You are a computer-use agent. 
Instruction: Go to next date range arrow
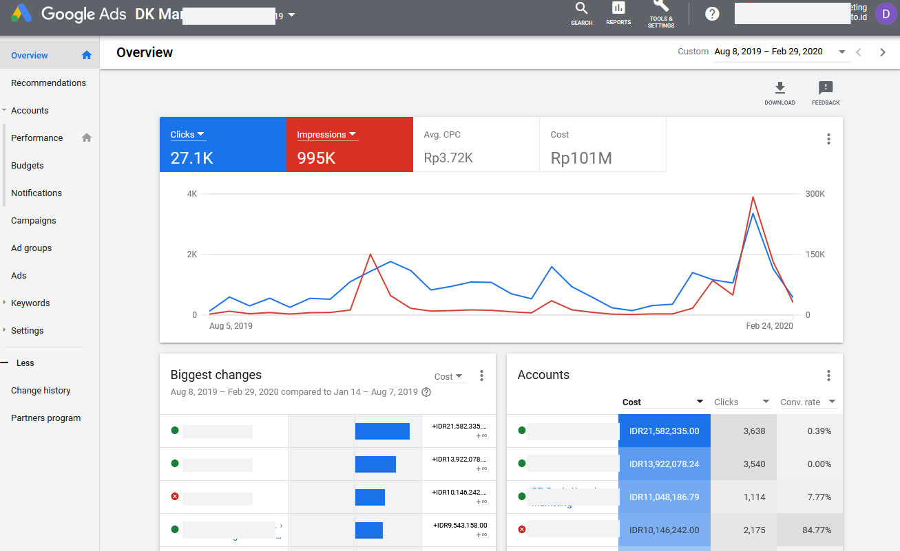883,52
